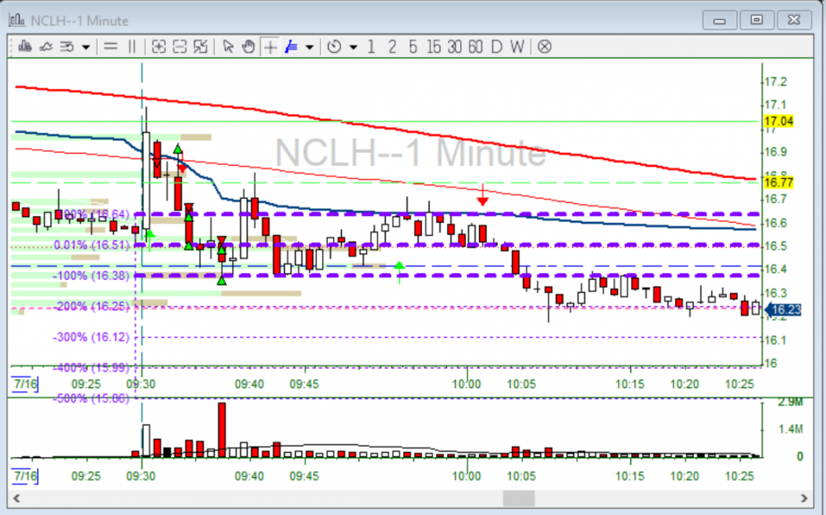The height and width of the screenshot is (515, 826).
Task: Switch chart to Daily (D) timeframe
Action: (x=496, y=47)
